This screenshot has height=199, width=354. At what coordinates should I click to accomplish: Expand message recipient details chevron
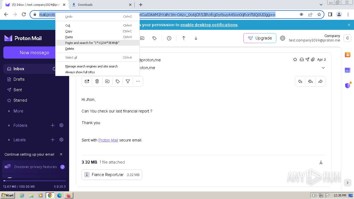[323, 68]
